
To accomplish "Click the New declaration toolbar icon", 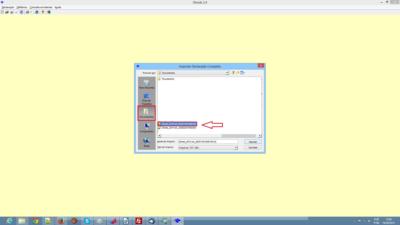I will point(2,12).
